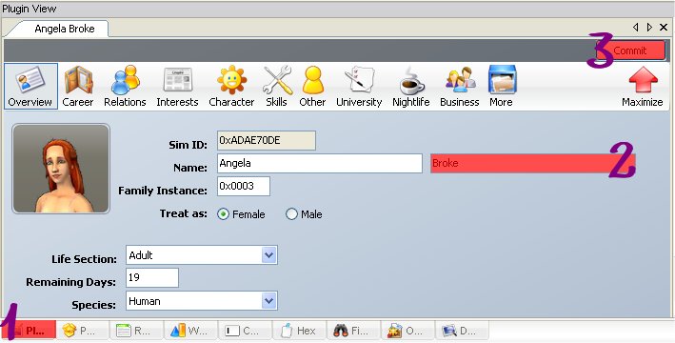Click the Sim ID field 0xADAE70DE
675x343 pixels.
click(267, 140)
